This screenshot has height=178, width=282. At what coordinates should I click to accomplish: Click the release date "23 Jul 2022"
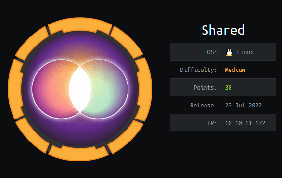(244, 105)
